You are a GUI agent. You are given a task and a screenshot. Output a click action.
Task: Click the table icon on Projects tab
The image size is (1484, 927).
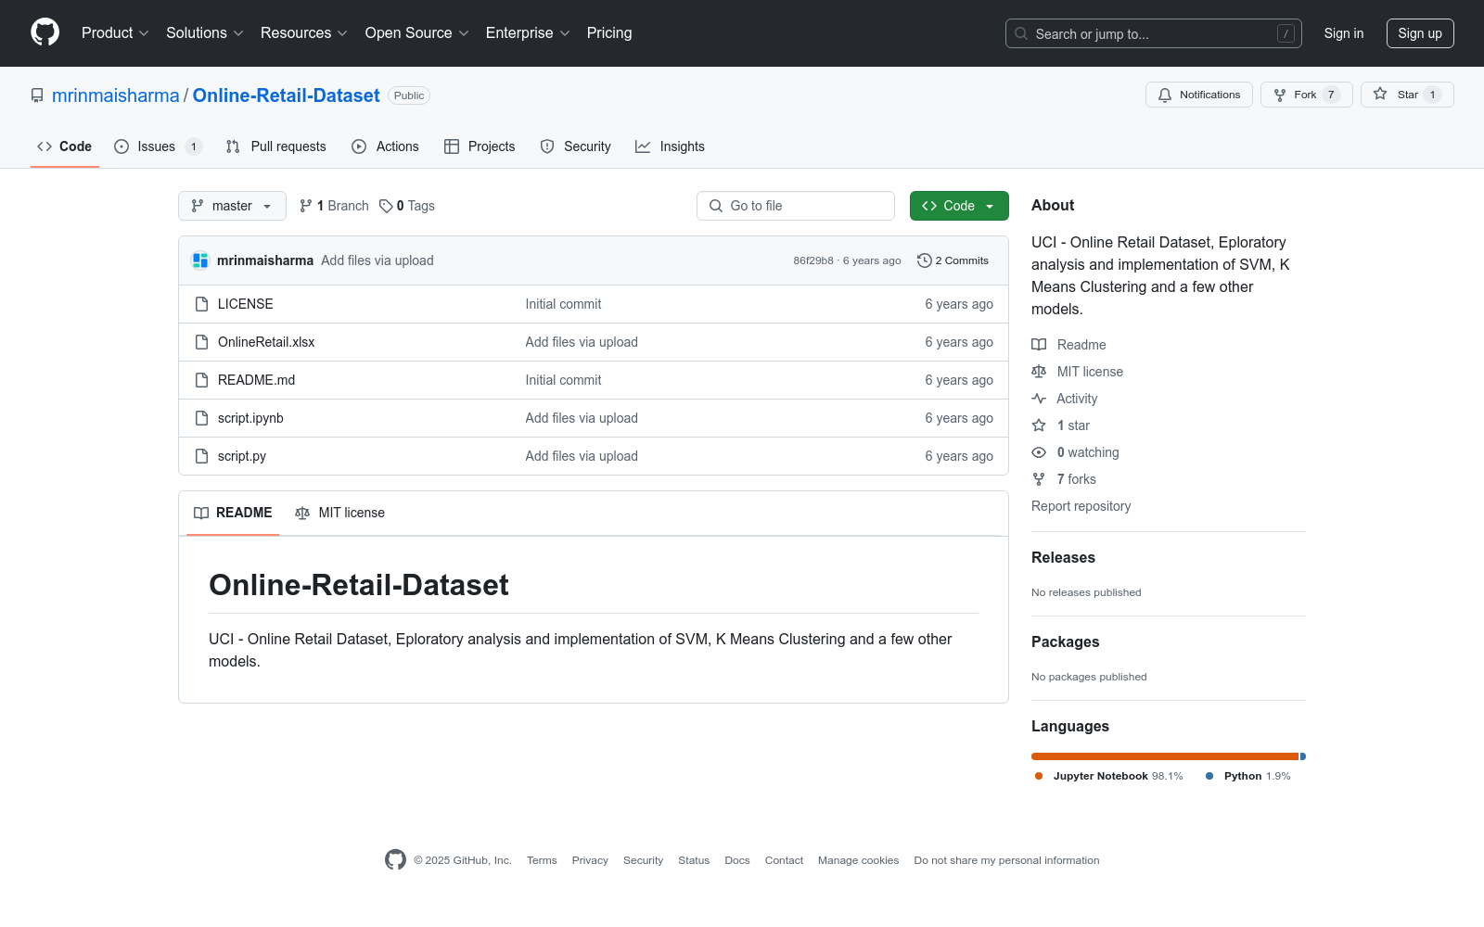click(x=452, y=146)
